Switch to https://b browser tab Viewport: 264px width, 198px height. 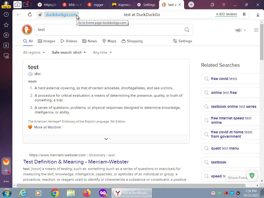(x=47, y=5)
